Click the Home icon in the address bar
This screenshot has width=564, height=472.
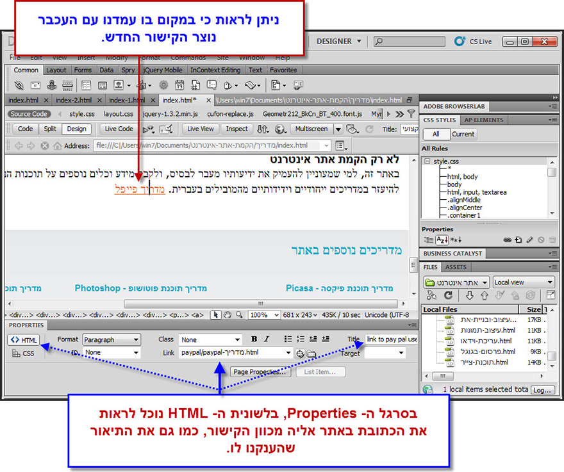tap(57, 146)
